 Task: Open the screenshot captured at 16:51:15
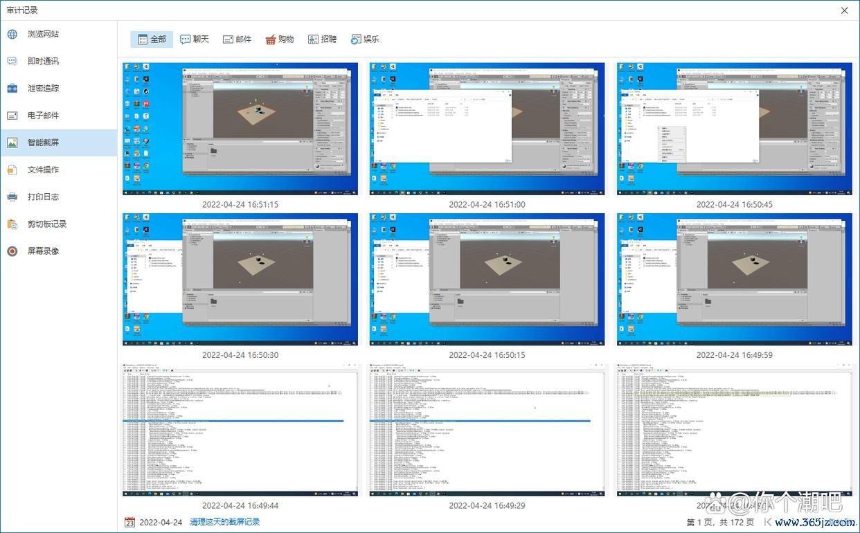point(240,129)
